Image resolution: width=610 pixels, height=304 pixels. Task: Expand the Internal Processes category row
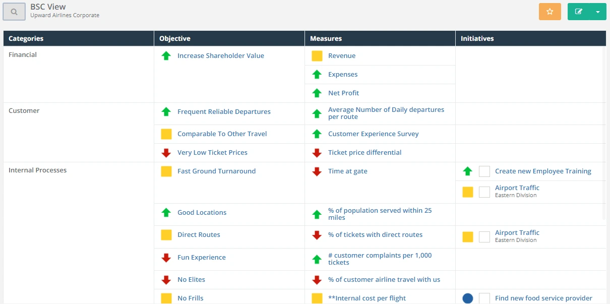37,170
